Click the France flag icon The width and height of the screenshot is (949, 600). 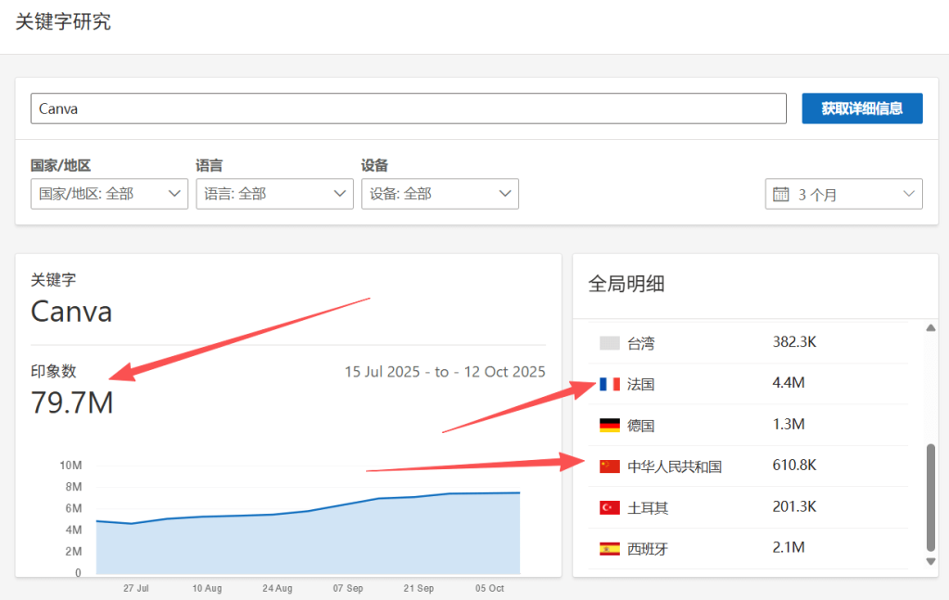pos(609,384)
